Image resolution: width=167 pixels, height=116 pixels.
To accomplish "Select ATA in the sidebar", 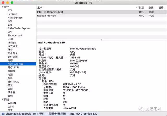I will click(10, 10).
